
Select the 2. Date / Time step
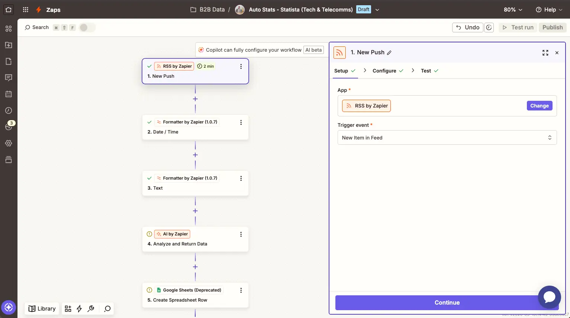coord(195,127)
